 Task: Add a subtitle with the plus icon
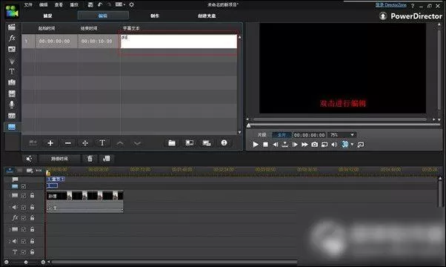tap(50, 143)
